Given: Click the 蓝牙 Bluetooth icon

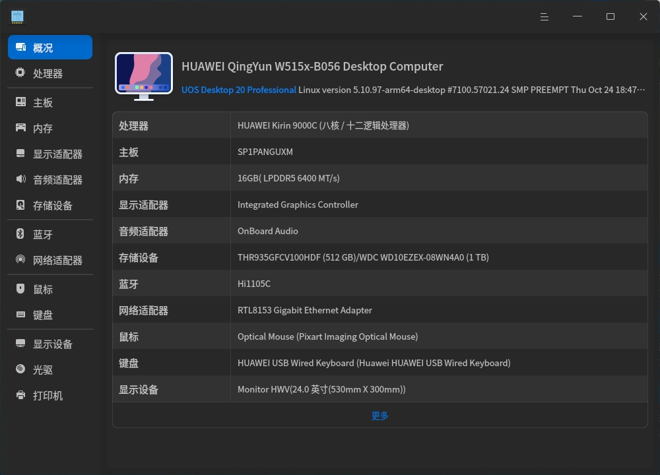Looking at the screenshot, I should tap(20, 234).
